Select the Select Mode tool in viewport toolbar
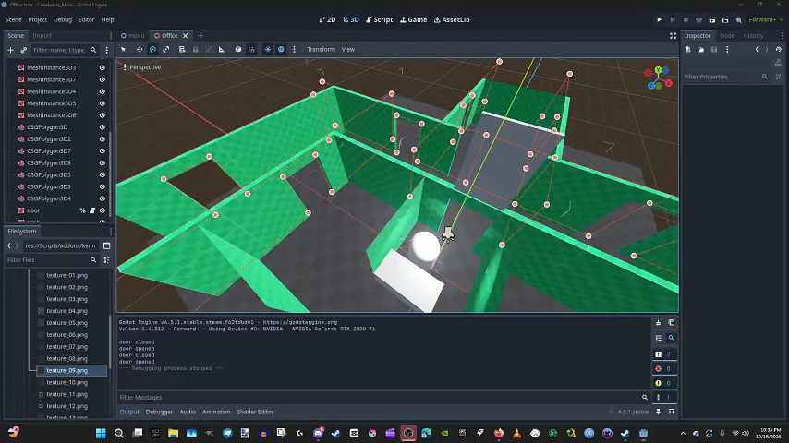Image resolution: width=789 pixels, height=443 pixels. click(x=123, y=49)
